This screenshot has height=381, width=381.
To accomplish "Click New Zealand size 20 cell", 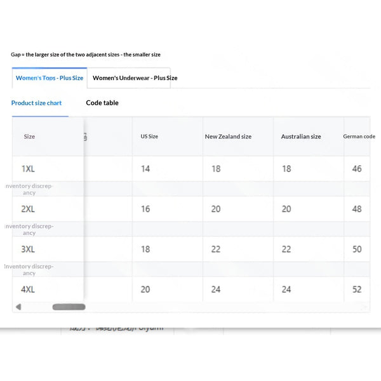I will [238, 209].
